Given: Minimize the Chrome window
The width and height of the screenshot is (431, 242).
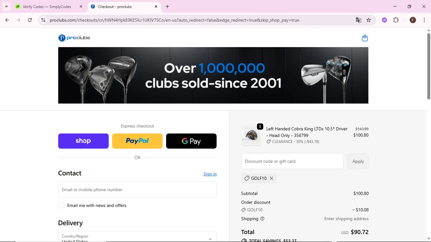Looking at the screenshot, I should pos(395,6).
